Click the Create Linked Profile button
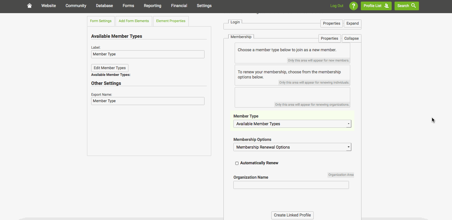Screen dimensions: 452x220 pyautogui.click(x=292, y=215)
